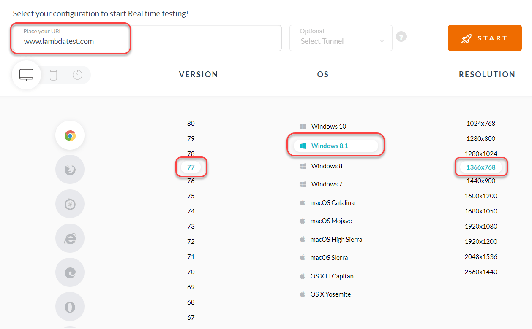Choose the Opera browser icon
The width and height of the screenshot is (532, 329).
(x=70, y=307)
